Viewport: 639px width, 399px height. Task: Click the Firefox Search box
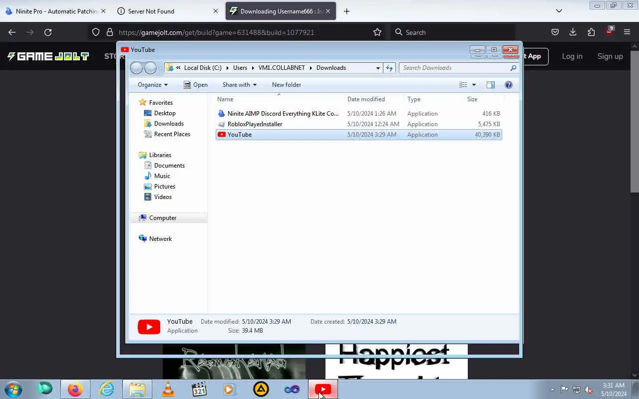[452, 32]
